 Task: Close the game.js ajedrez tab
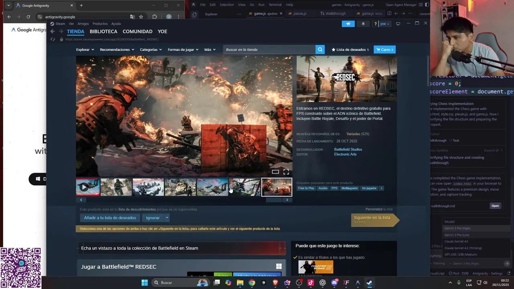tap(281, 14)
